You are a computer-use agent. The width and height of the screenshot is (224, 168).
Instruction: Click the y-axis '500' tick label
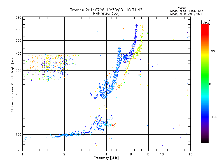coord(19,41)
